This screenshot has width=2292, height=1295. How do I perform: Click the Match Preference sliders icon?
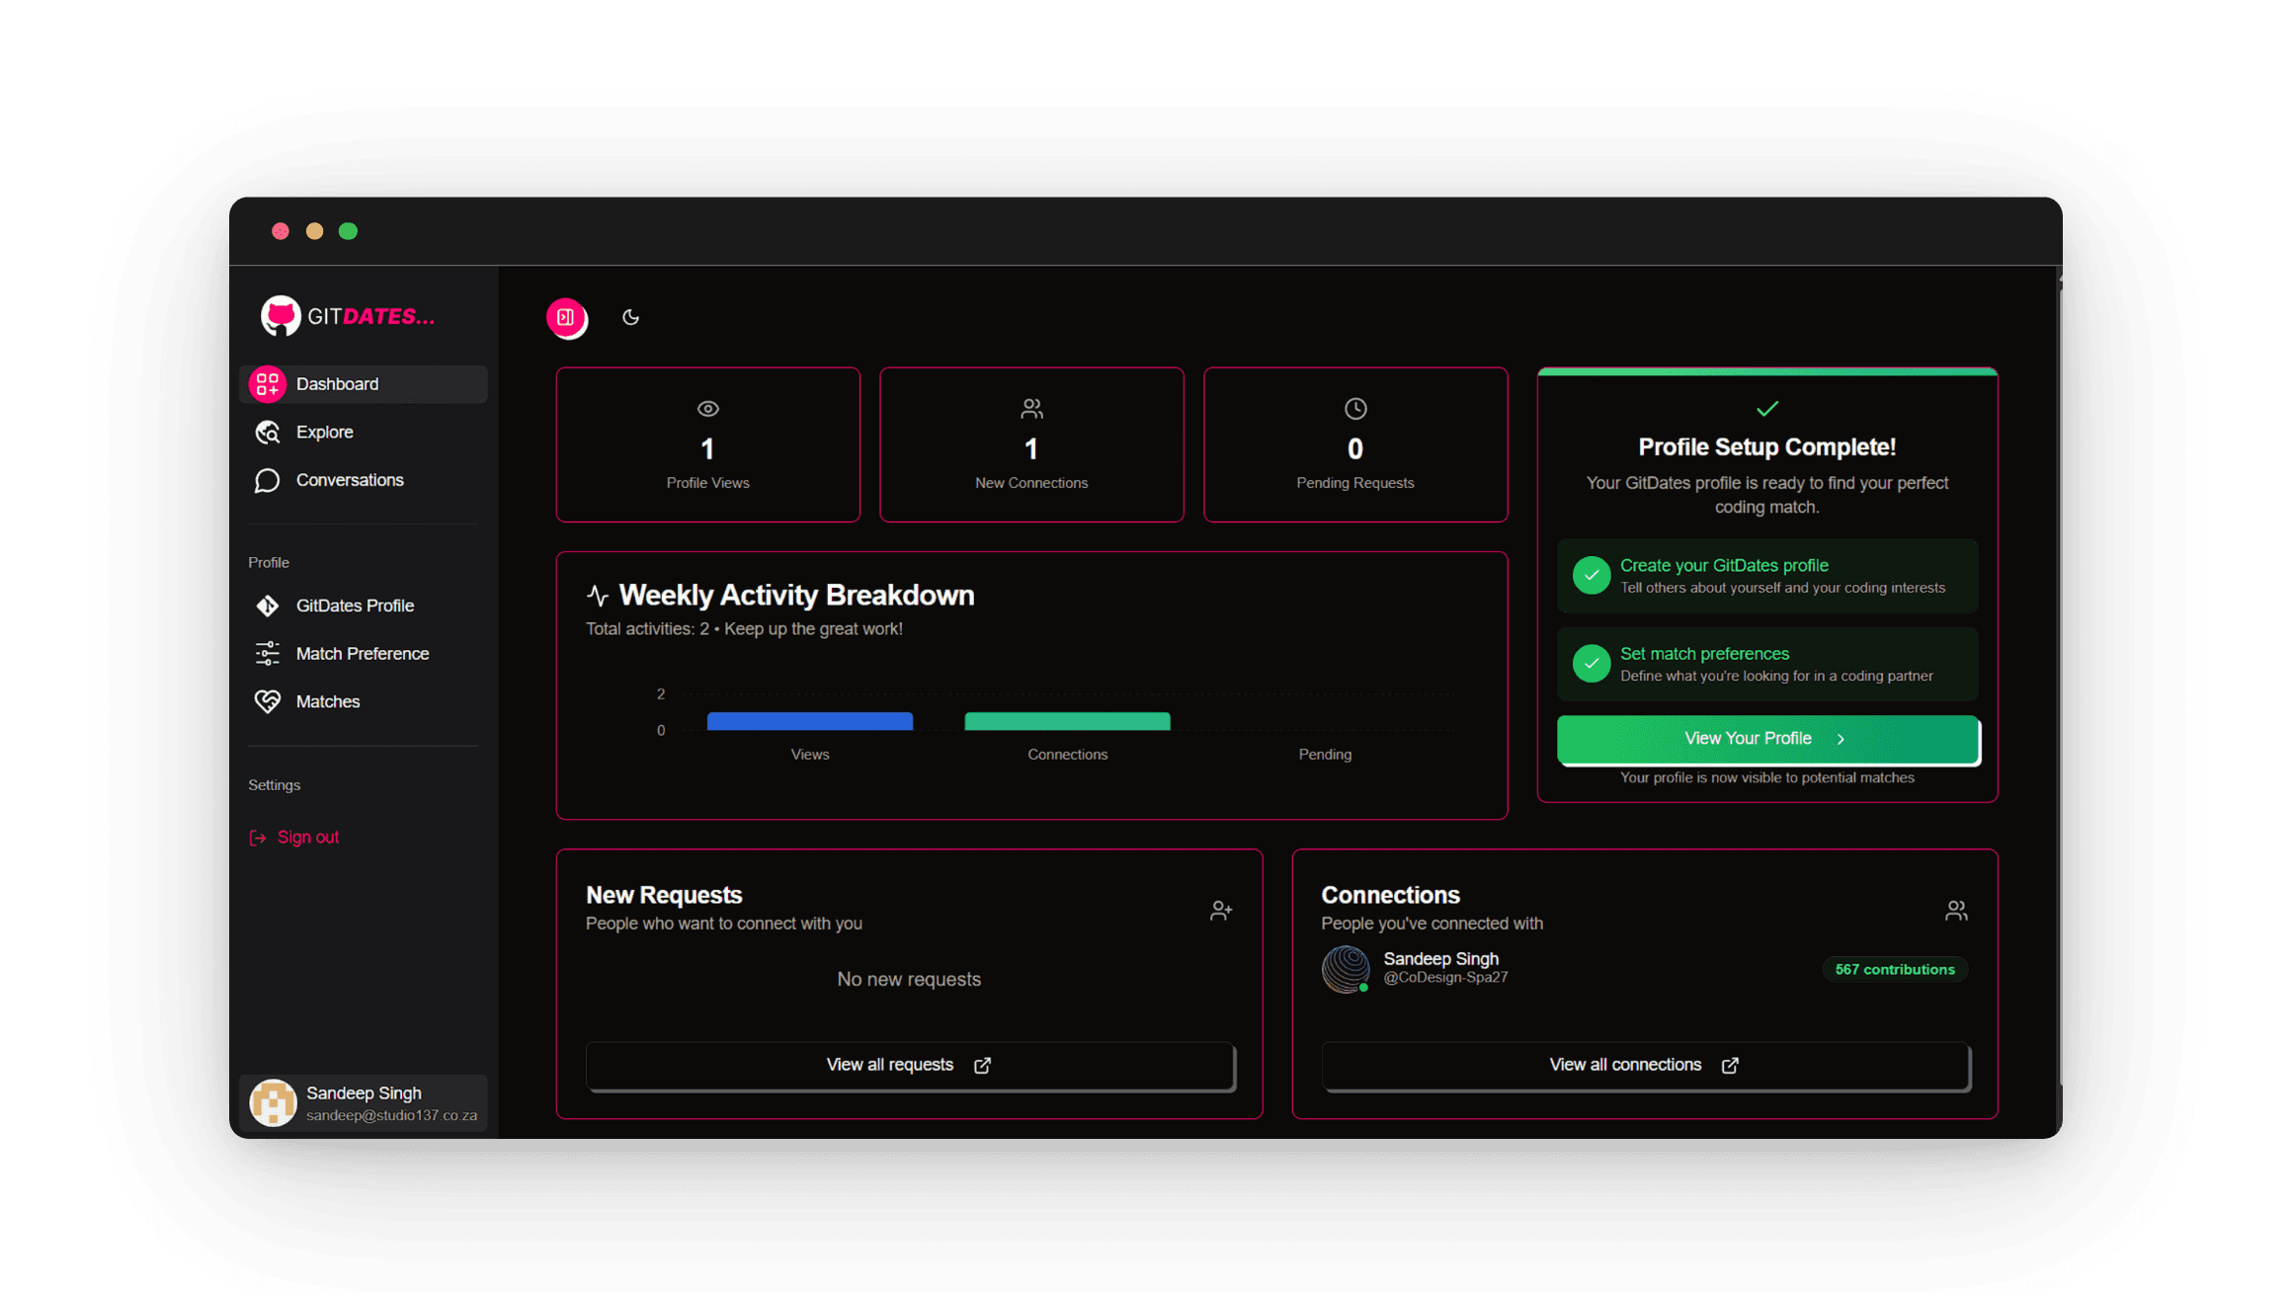click(x=267, y=653)
